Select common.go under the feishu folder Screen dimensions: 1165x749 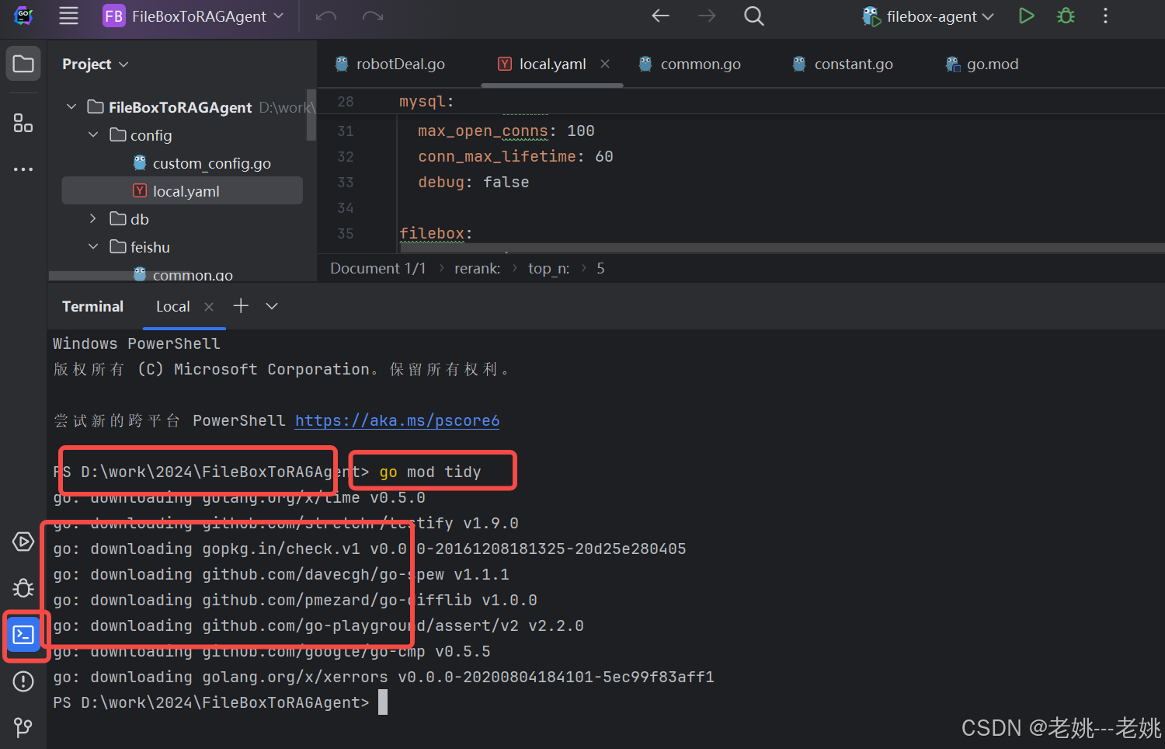pyautogui.click(x=183, y=274)
